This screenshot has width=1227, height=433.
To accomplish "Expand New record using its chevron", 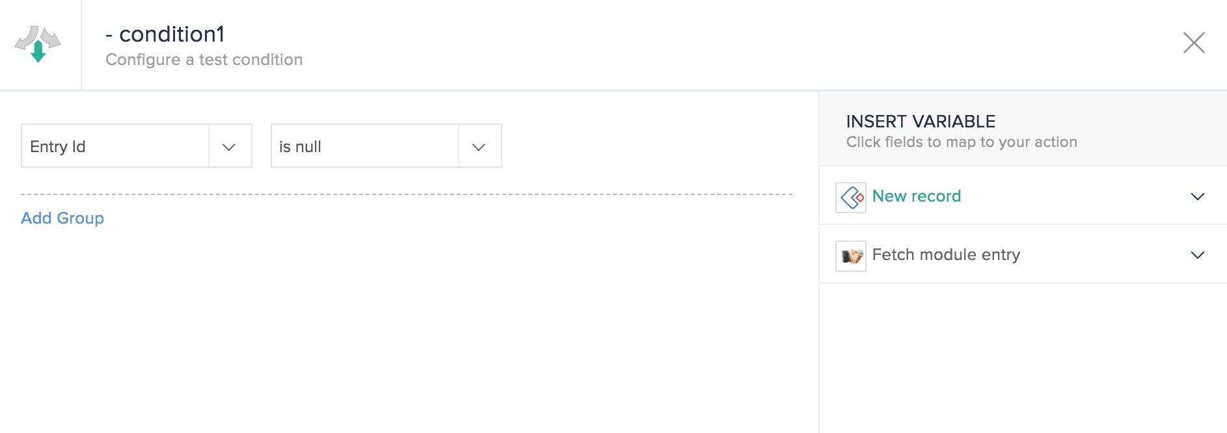I will click(x=1197, y=196).
